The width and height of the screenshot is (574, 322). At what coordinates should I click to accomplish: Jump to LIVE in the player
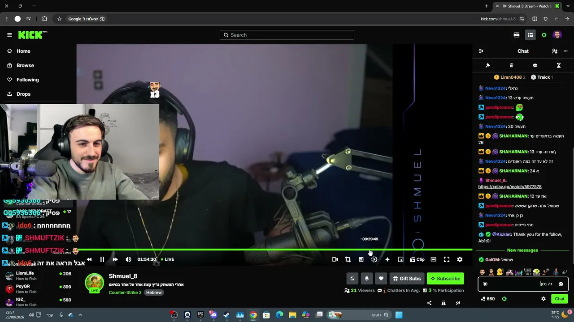click(167, 259)
